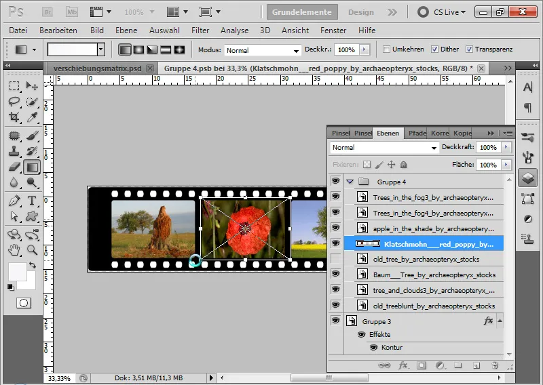The image size is (543, 385).
Task: Select the Path Selection tool
Action: (14, 216)
